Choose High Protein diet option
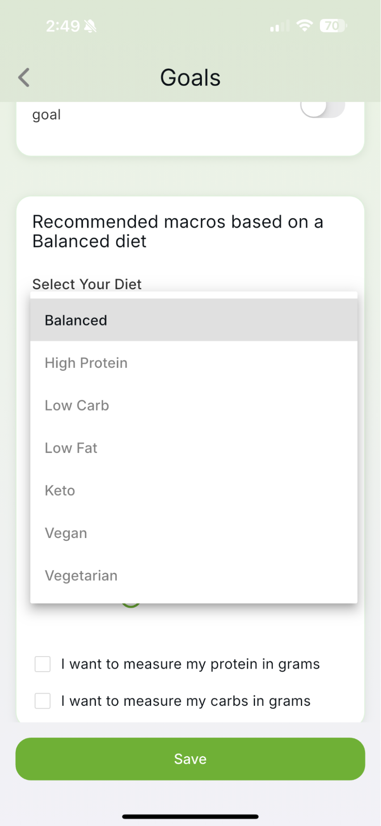381x826 pixels. click(x=194, y=363)
